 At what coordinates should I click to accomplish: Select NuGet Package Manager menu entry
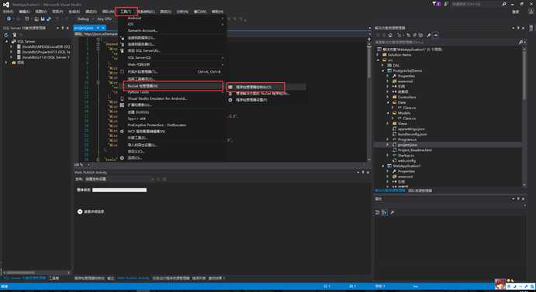point(173,86)
